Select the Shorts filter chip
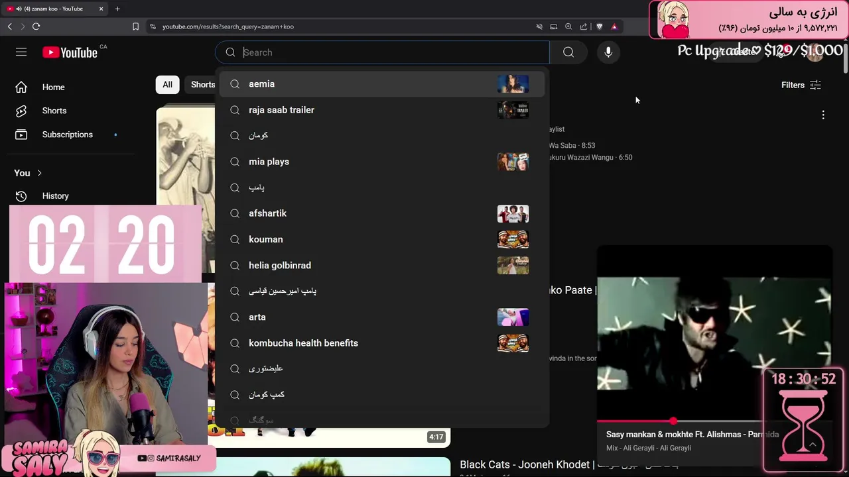 point(202,84)
